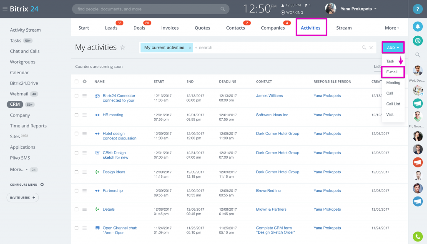Click the configure menu gear icon
Screen dimensions: 427x244
(x=42, y=184)
